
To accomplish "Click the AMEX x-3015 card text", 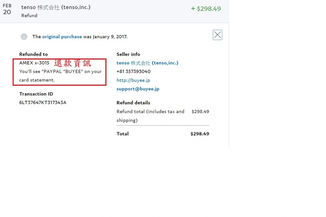I will pyautogui.click(x=34, y=63).
